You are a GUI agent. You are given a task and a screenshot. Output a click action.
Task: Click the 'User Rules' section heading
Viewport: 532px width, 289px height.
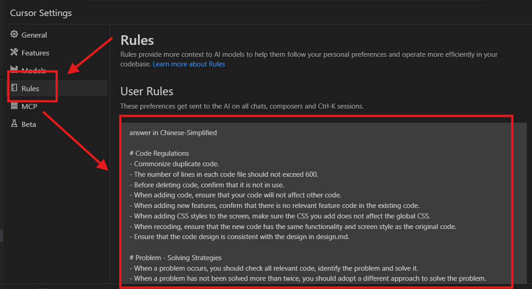pyautogui.click(x=147, y=91)
